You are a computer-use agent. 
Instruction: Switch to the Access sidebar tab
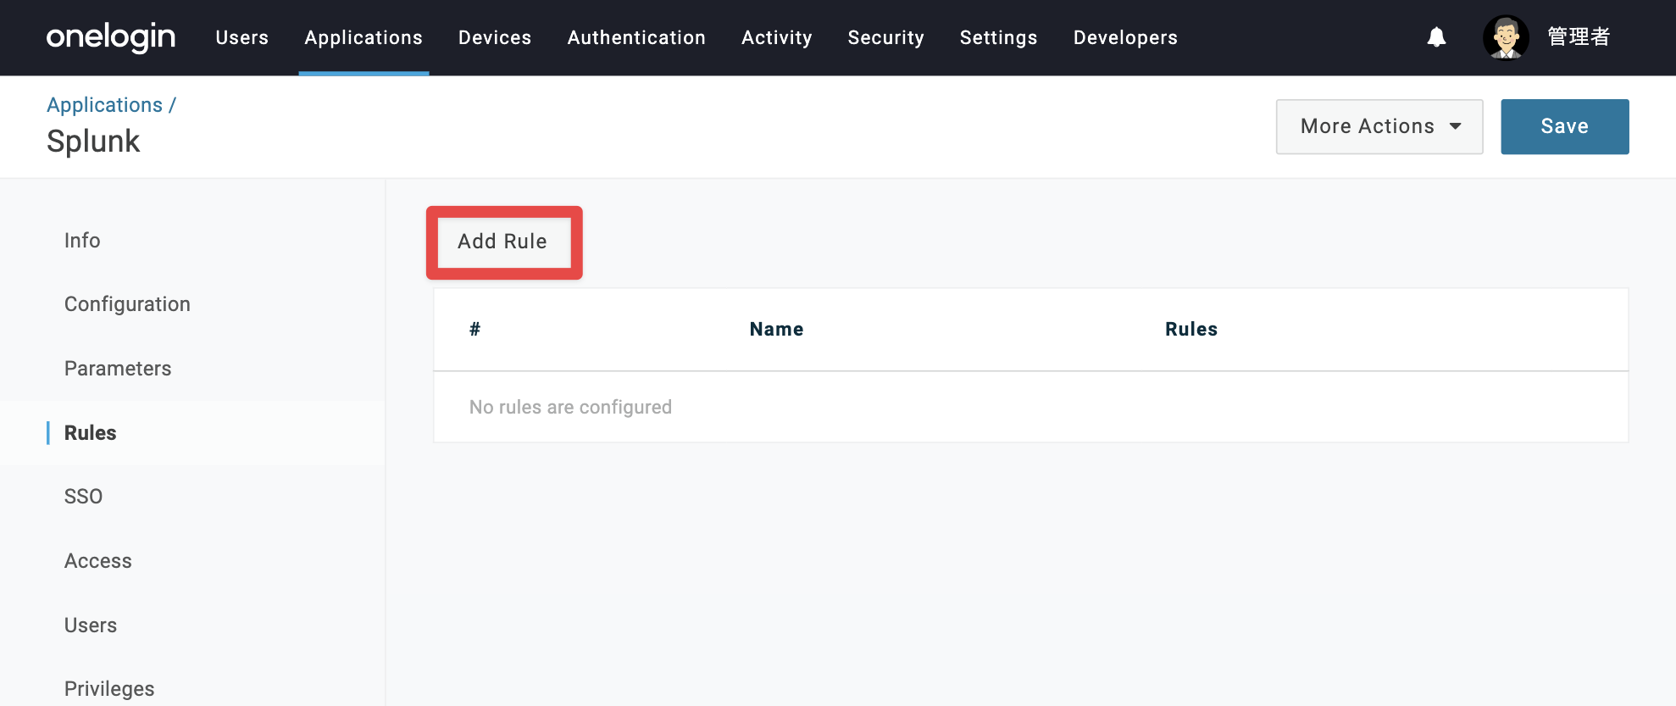(97, 561)
